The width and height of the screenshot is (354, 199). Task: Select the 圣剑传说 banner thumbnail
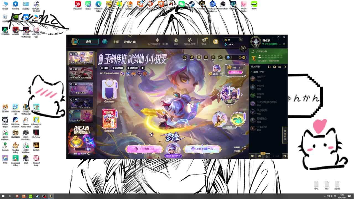[x=81, y=59]
